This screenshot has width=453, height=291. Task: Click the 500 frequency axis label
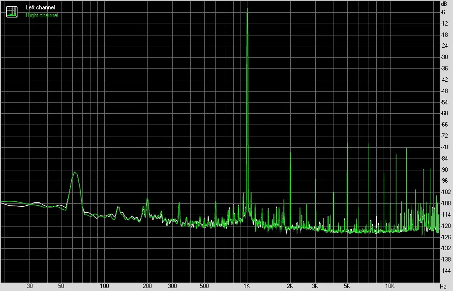[204, 286]
